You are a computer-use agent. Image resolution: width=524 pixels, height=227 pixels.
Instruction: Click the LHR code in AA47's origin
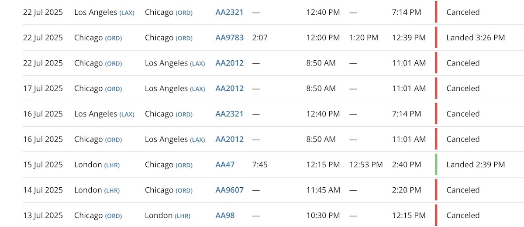pyautogui.click(x=112, y=165)
